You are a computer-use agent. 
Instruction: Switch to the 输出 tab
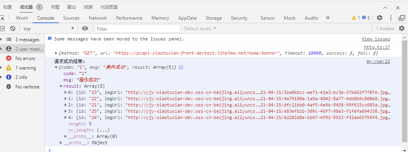coord(72,7)
